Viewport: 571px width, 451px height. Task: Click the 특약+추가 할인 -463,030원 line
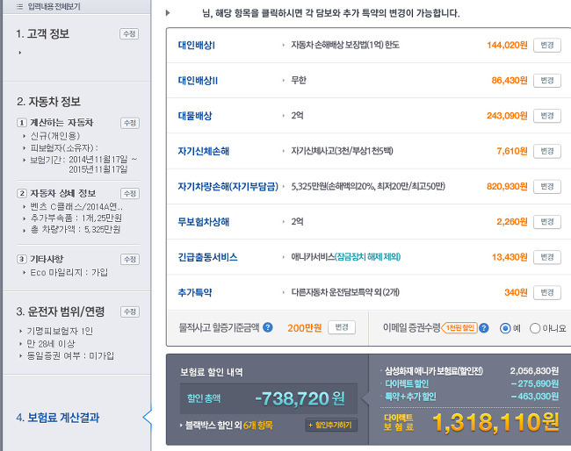[x=472, y=397]
